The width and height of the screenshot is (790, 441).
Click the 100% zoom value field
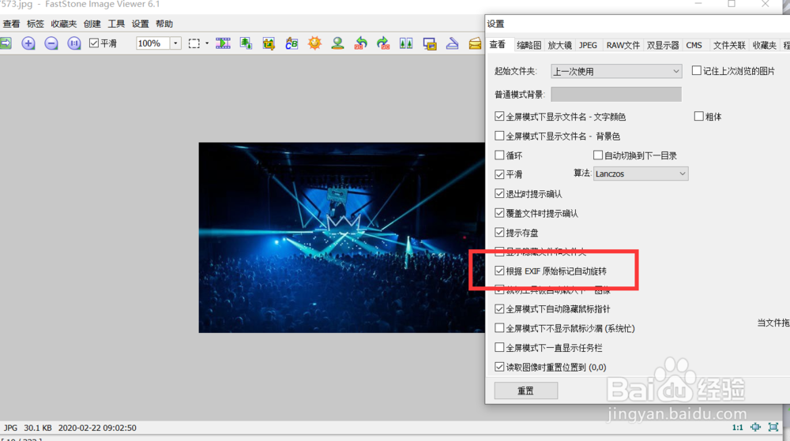(152, 43)
